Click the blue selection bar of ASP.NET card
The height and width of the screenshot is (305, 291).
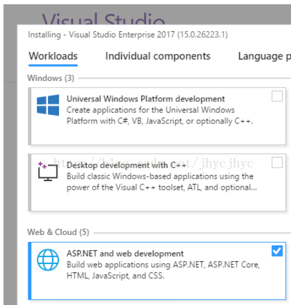29,271
